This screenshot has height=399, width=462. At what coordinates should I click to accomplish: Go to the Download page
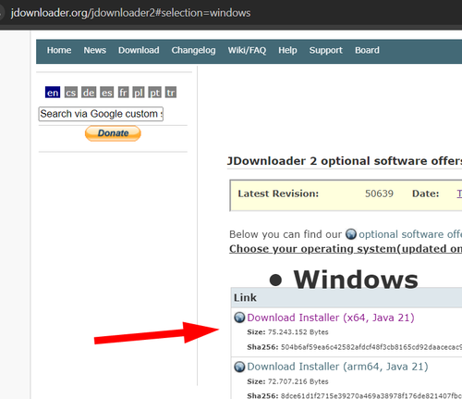(139, 50)
